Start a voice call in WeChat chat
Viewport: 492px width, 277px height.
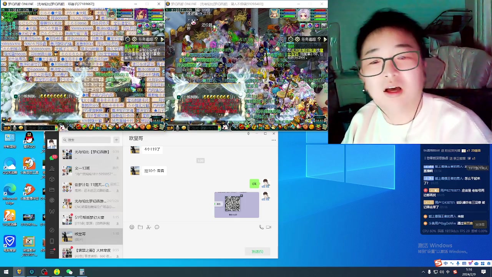click(x=261, y=227)
